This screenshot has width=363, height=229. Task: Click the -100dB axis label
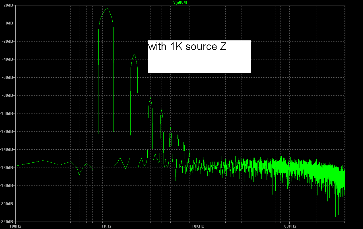click(7, 114)
